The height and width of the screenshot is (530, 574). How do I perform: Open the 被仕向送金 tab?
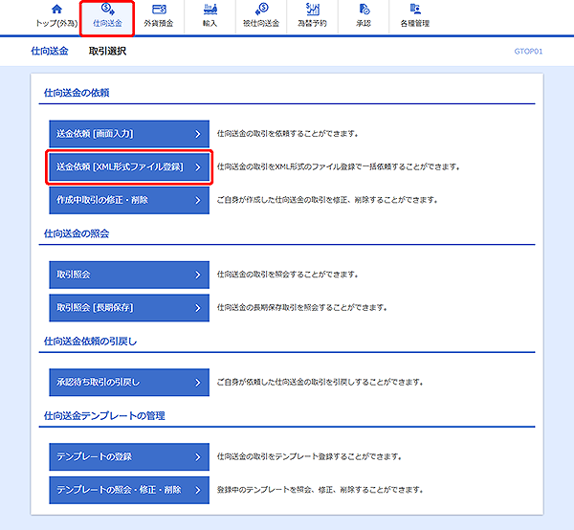[261, 17]
